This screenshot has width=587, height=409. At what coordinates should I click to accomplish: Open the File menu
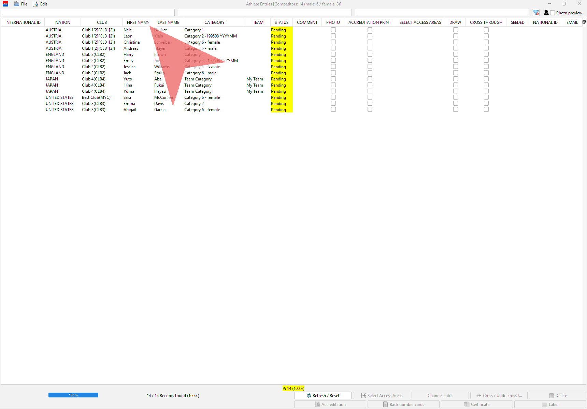pyautogui.click(x=21, y=4)
